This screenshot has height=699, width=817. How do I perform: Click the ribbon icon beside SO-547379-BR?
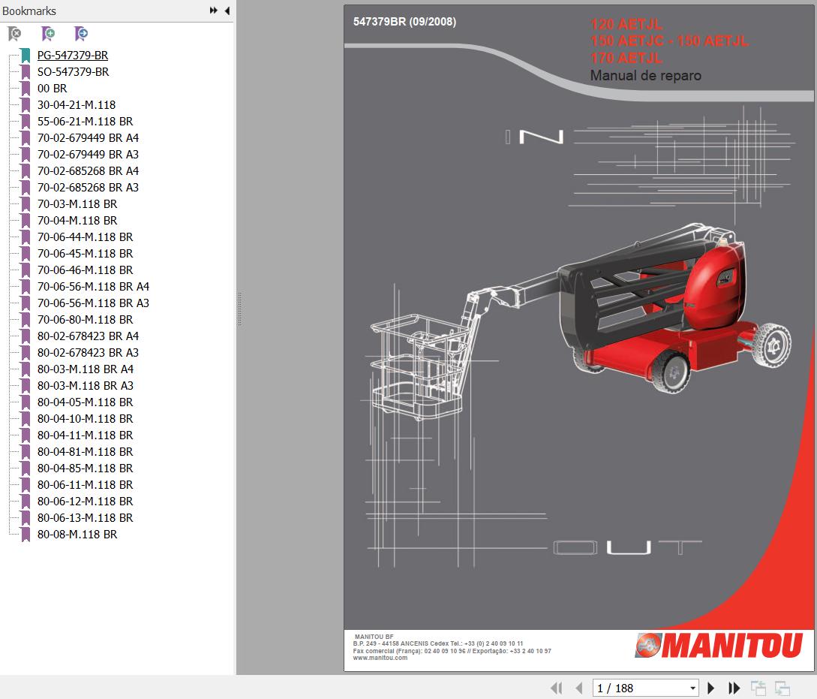(26, 72)
